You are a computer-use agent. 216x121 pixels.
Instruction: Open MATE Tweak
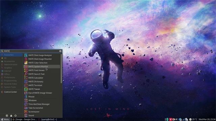coord(42,89)
